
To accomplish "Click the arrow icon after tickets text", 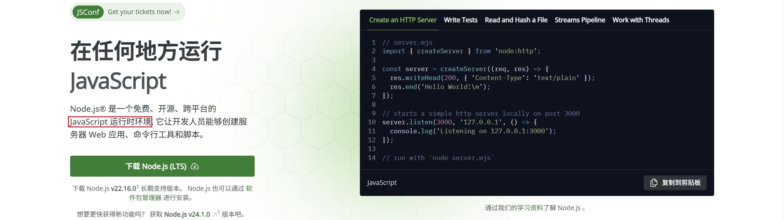I will (x=177, y=12).
